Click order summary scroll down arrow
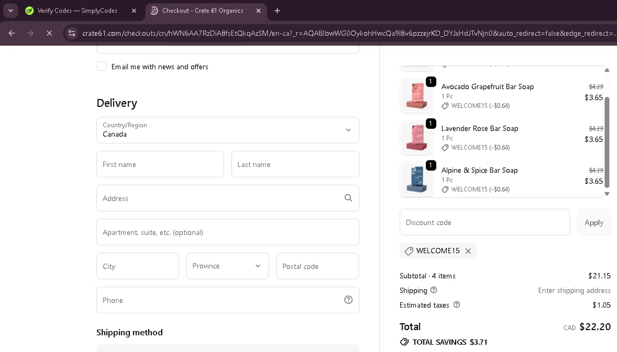Viewport: 617px width, 352px height. [x=607, y=194]
